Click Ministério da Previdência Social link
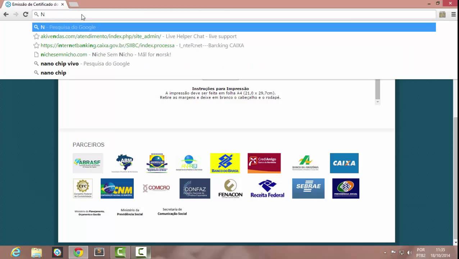 (x=130, y=212)
